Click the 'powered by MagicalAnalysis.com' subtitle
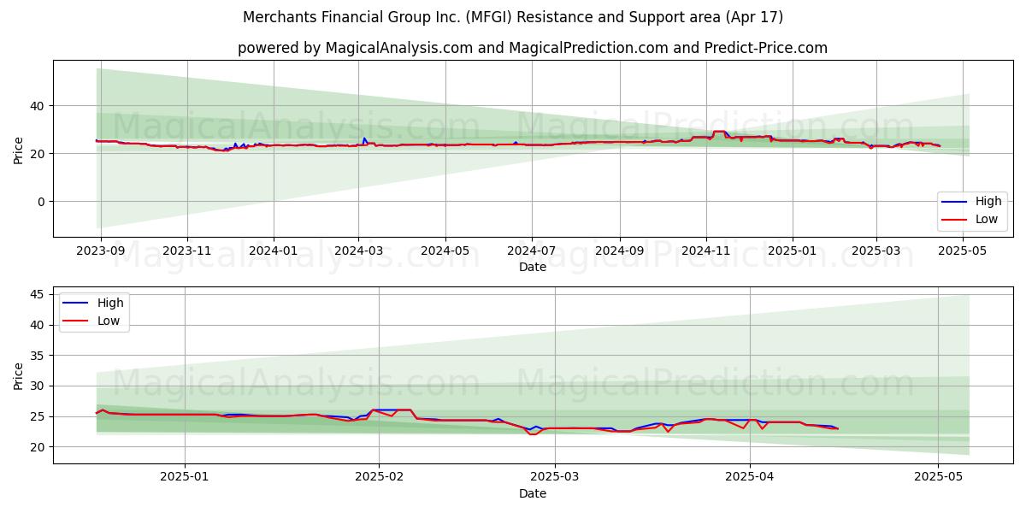Image resolution: width=1026 pixels, height=513 pixels. click(x=533, y=48)
